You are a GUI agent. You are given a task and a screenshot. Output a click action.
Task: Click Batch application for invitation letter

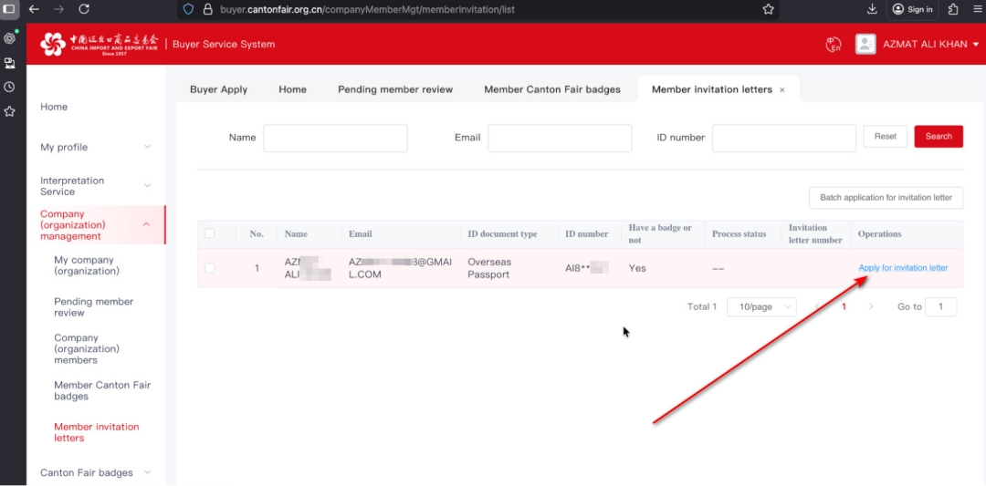886,198
